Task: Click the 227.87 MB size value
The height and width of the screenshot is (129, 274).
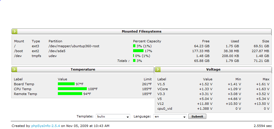Action: tap(260, 51)
